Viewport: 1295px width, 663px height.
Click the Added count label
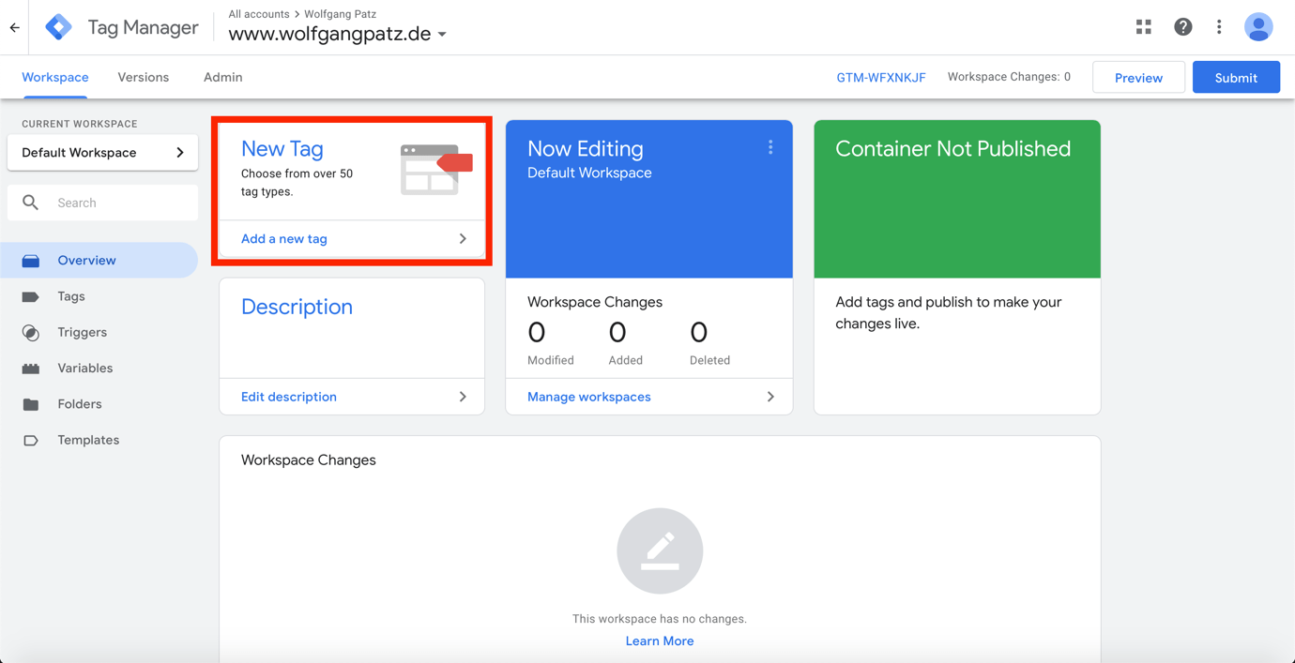pos(626,360)
